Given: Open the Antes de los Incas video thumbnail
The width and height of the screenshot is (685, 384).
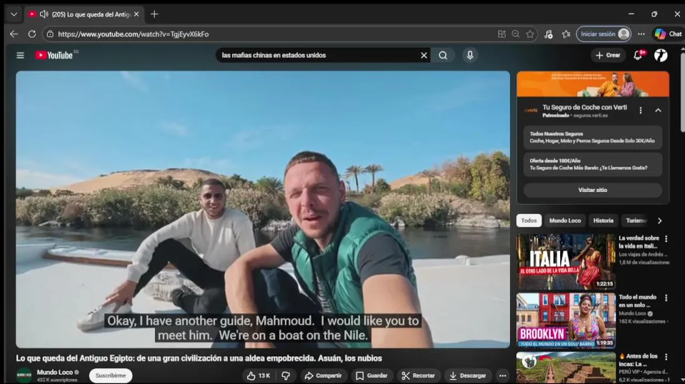Looking at the screenshot, I should [x=566, y=368].
